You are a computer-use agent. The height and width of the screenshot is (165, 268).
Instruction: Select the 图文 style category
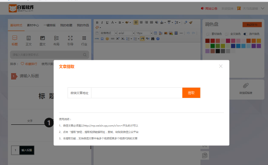(x=42, y=41)
